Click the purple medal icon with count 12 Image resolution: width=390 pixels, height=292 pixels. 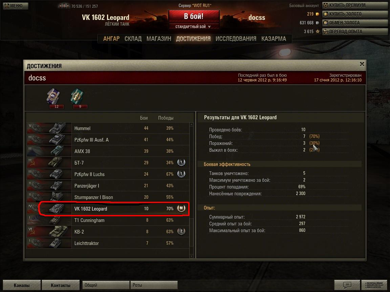(x=53, y=96)
